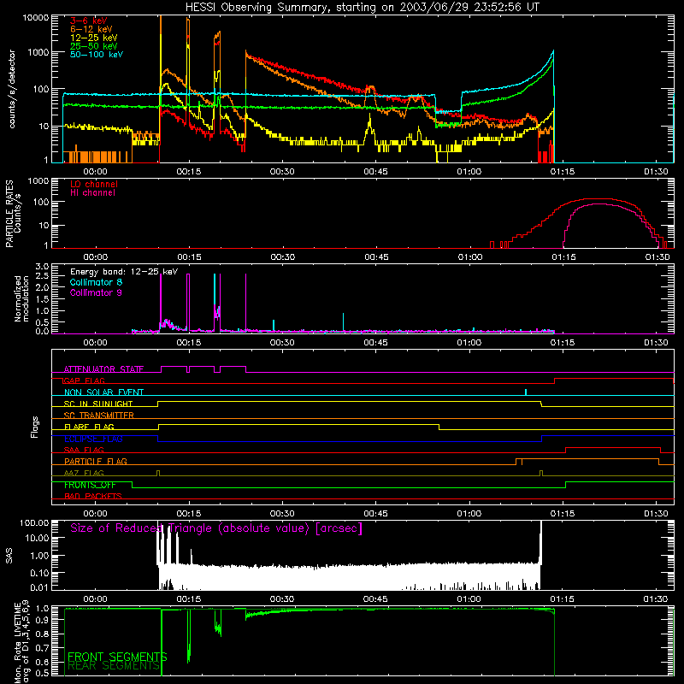Click 'Size of Reduced Triangle' SAS title
Screen dimensions: 684x684
coord(216,528)
